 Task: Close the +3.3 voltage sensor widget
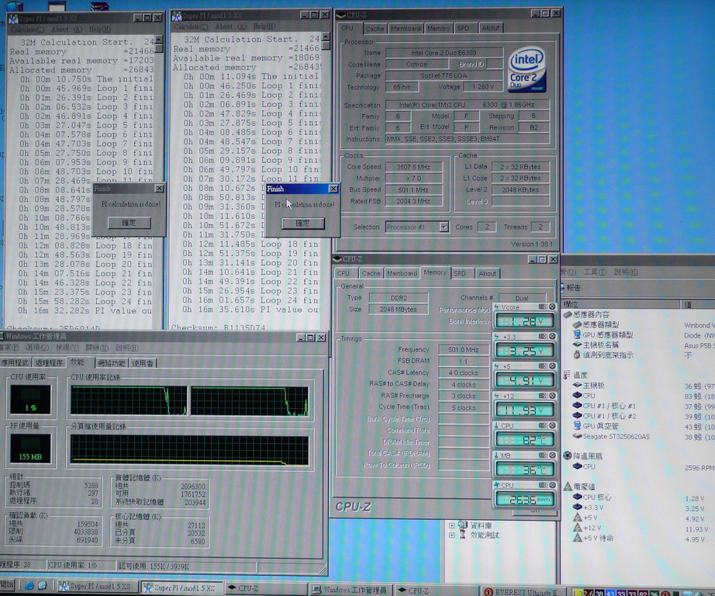click(x=552, y=336)
